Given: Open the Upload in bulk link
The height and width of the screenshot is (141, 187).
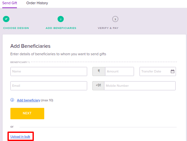Looking at the screenshot, I should click(20, 136).
